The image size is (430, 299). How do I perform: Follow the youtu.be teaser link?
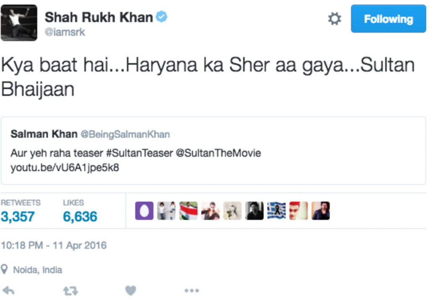[x=65, y=167]
